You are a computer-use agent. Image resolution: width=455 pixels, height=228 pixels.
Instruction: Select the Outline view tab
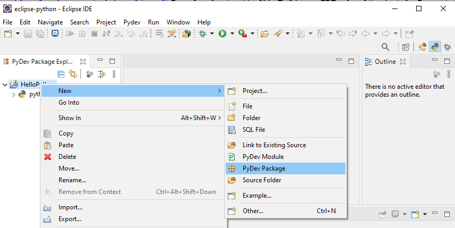click(x=385, y=62)
